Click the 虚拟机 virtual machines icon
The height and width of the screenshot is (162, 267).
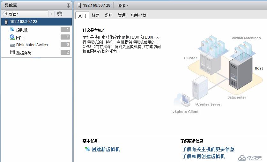(12, 29)
